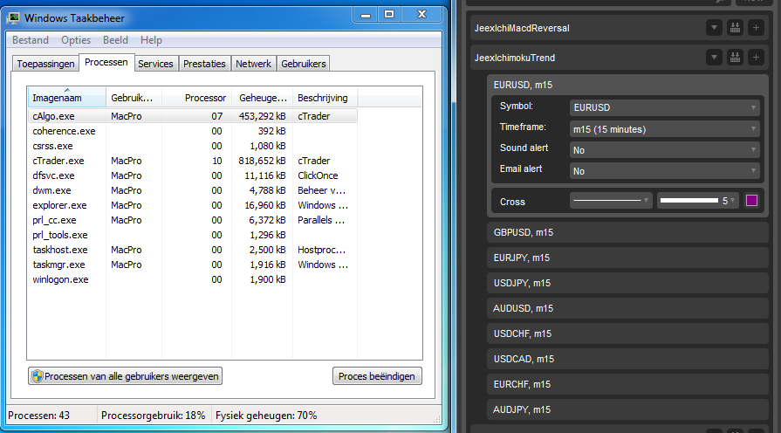Expand the USDCHF, m15 instance

pos(627,333)
